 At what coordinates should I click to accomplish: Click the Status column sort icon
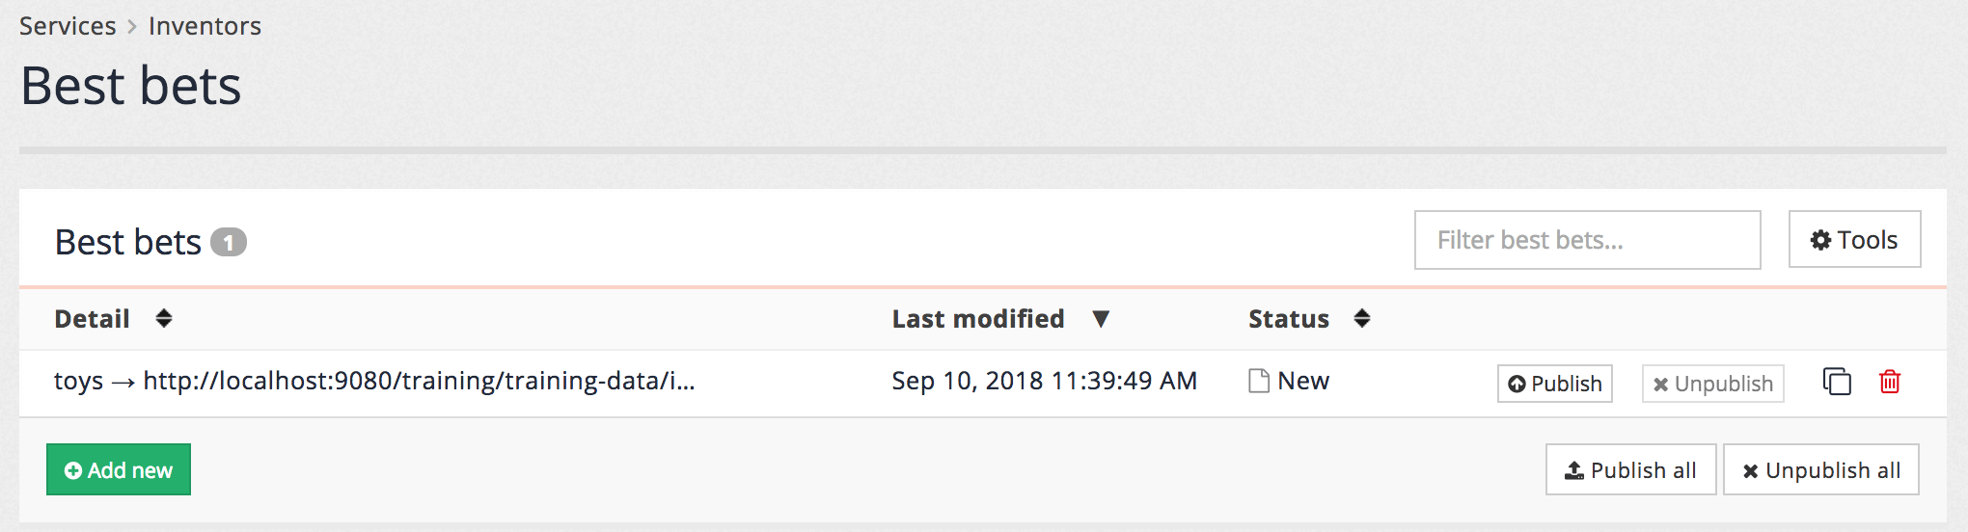(1362, 318)
